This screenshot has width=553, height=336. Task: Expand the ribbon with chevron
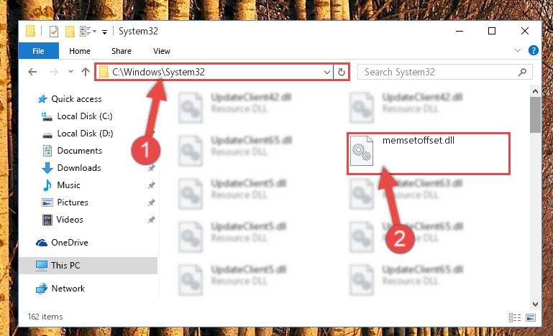coord(517,50)
